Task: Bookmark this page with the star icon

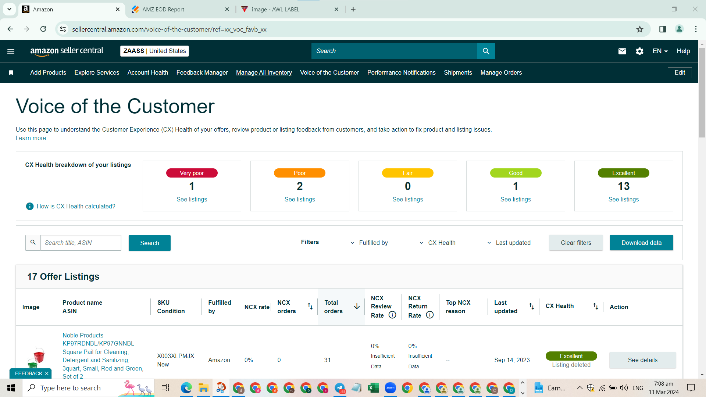Action: click(x=640, y=29)
